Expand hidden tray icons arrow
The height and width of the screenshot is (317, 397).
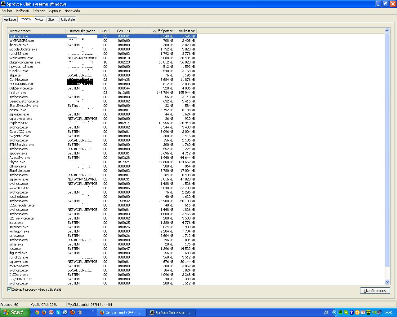334,312
